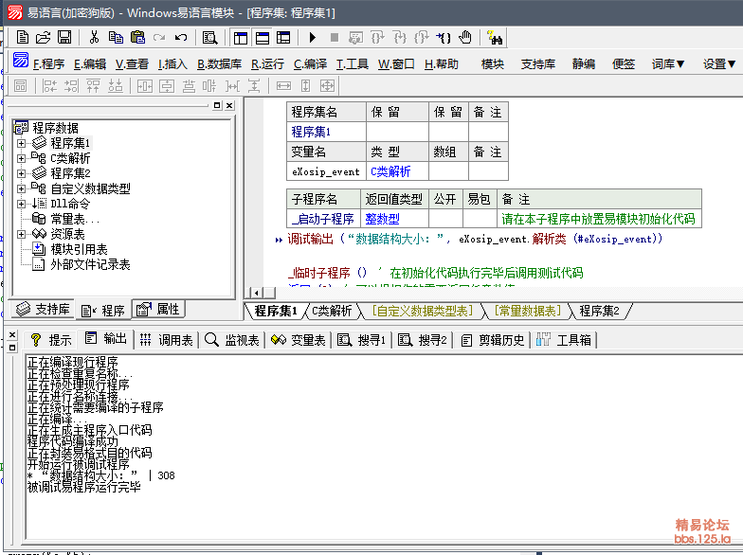Expand the 自定义数据类型 tree node

tap(21, 188)
